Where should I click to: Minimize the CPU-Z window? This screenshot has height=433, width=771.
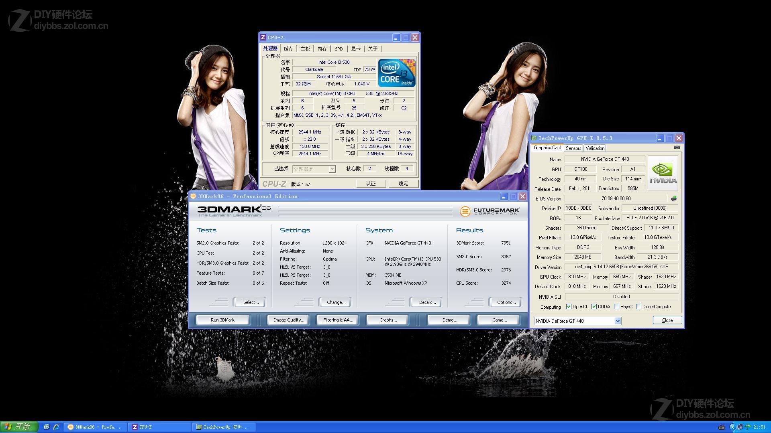396,37
